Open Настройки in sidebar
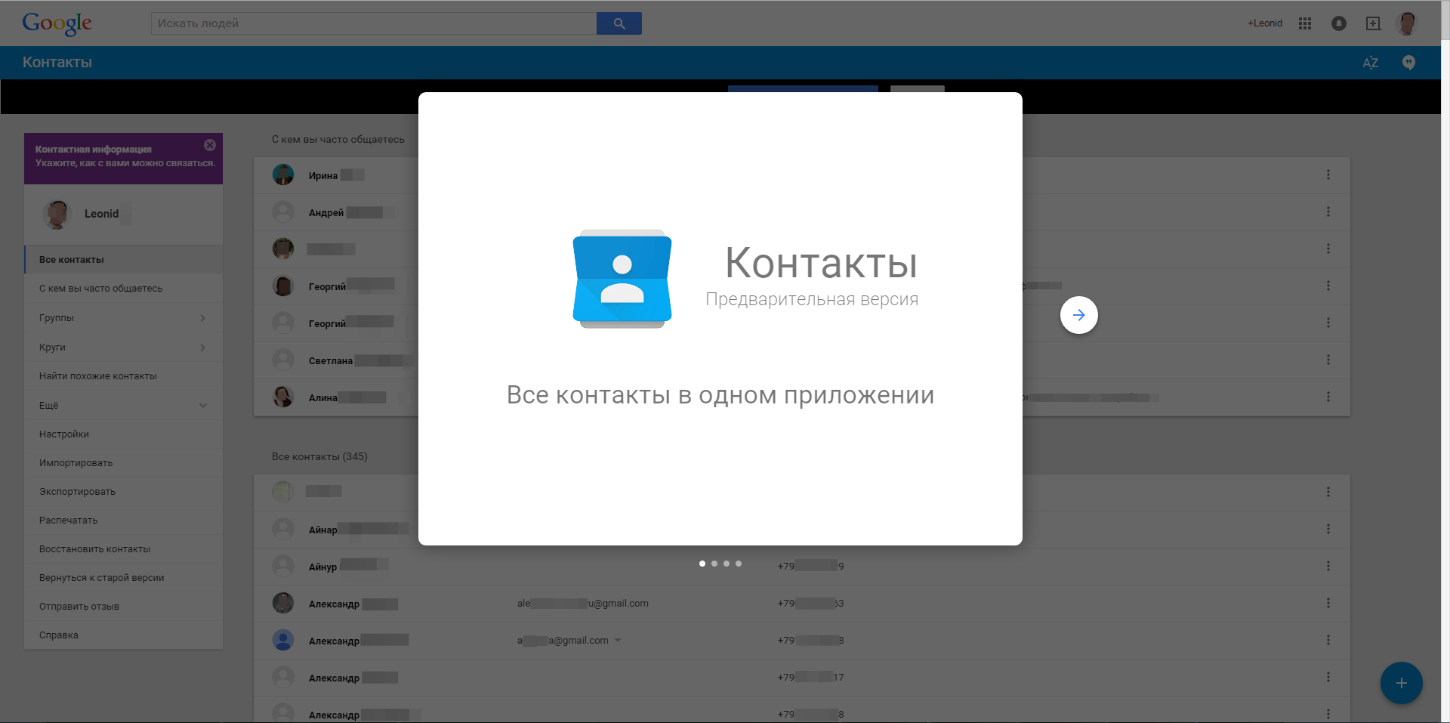This screenshot has height=723, width=1450. coord(123,434)
